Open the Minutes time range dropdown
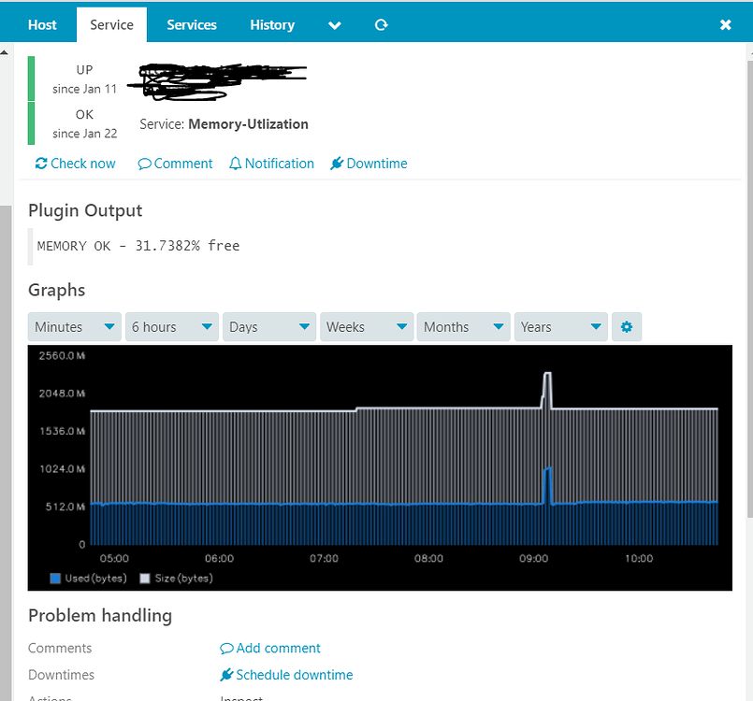Screen dimensions: 753x701 [74, 326]
